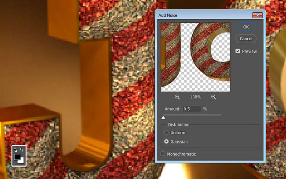Click the noise preview thumbnail
This screenshot has width=286, height=179.
point(195,57)
